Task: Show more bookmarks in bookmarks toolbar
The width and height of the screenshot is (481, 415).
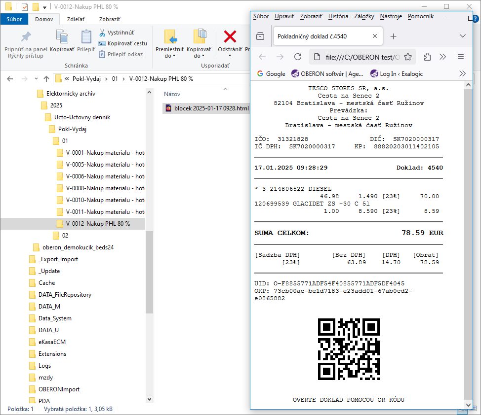Action: click(462, 73)
